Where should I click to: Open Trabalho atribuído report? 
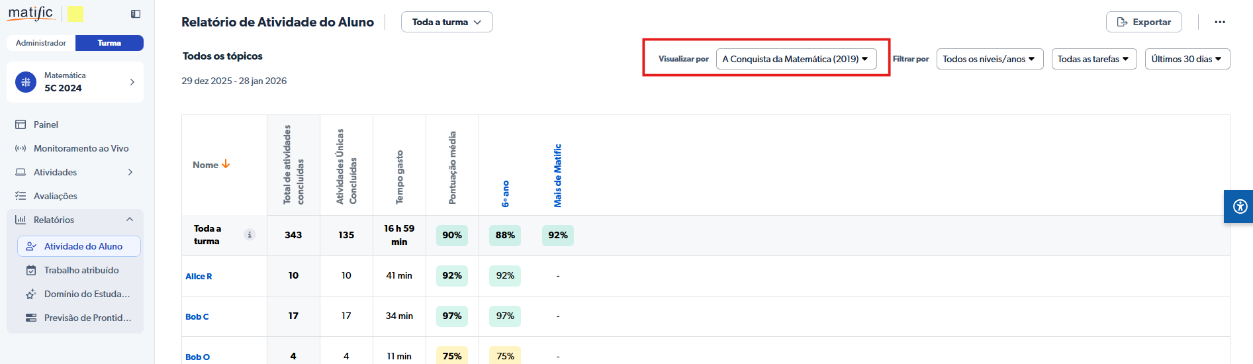pyautogui.click(x=81, y=270)
